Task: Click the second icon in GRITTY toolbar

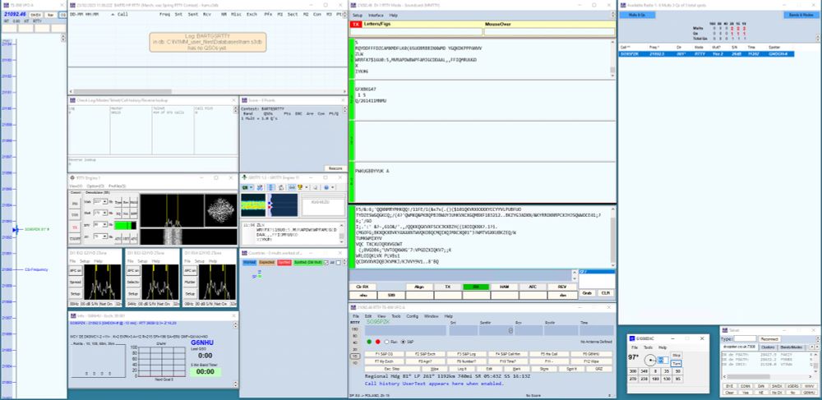Action: (x=260, y=187)
